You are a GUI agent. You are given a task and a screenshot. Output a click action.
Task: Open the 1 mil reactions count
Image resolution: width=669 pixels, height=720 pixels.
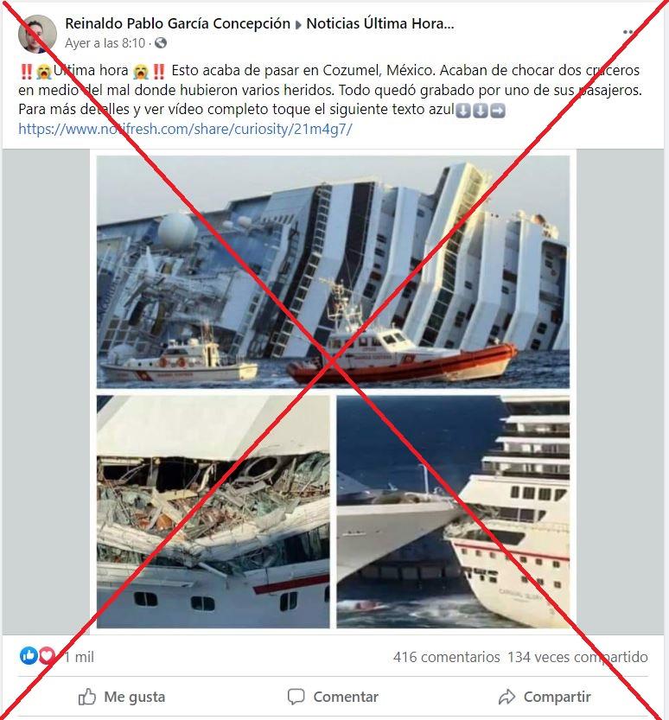click(x=79, y=657)
